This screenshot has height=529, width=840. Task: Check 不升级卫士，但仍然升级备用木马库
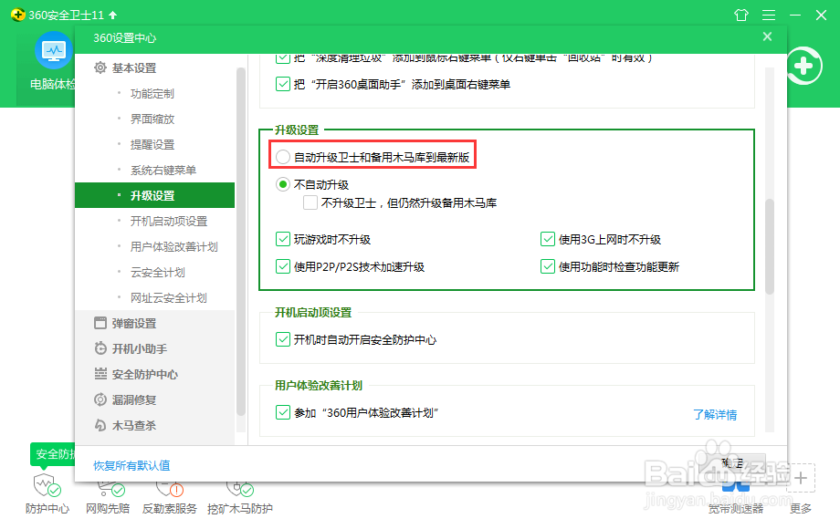click(310, 202)
